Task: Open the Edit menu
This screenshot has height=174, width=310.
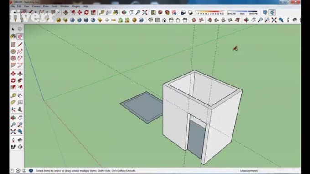Action: pyautogui.click(x=19, y=6)
